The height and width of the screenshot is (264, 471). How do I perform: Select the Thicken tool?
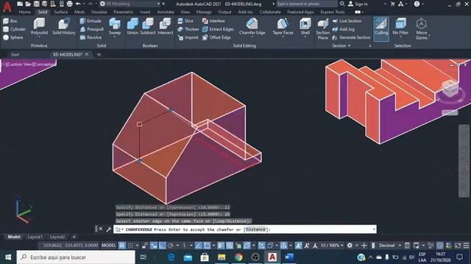click(x=188, y=29)
